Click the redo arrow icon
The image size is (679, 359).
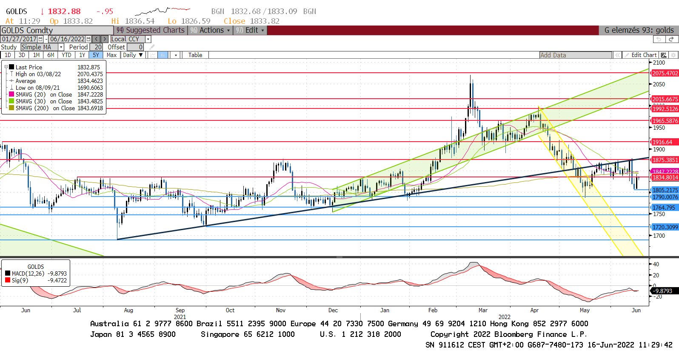(x=671, y=39)
